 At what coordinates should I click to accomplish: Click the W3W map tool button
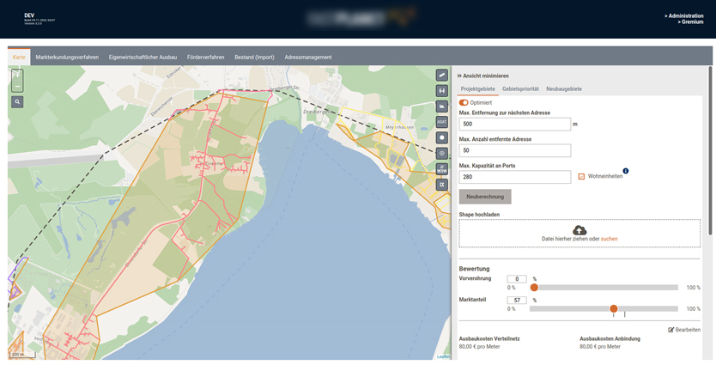pyautogui.click(x=441, y=169)
